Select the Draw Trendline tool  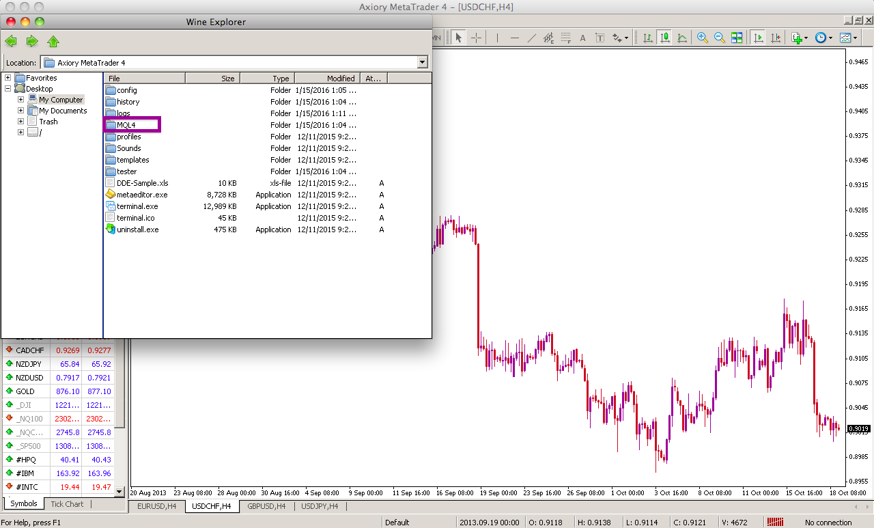pos(532,38)
